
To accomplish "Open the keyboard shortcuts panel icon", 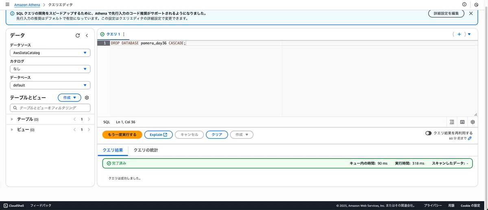I will 462,122.
